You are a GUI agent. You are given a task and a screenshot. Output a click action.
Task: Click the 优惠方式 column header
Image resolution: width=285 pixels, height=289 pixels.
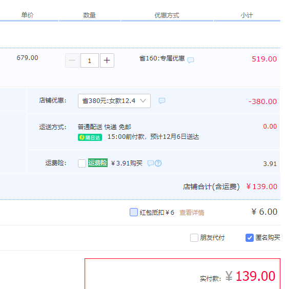167,15
